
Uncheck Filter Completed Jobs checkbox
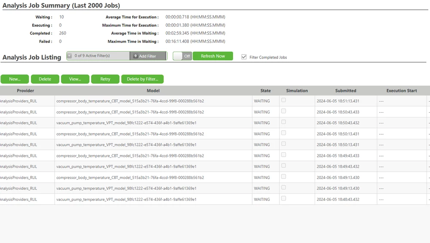point(244,57)
